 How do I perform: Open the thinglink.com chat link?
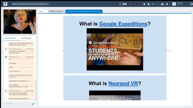21,81
